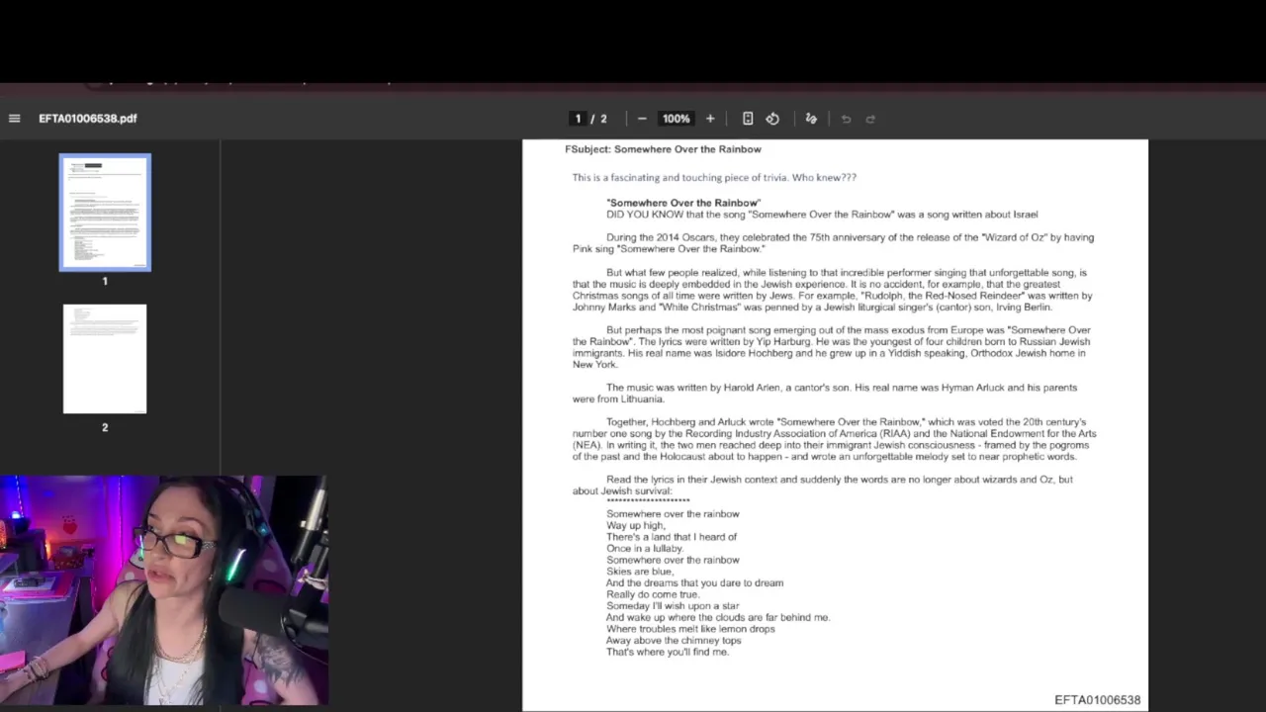The image size is (1266, 712).
Task: Click 'The music was written by Harold Arlen' line
Action: 825,393
